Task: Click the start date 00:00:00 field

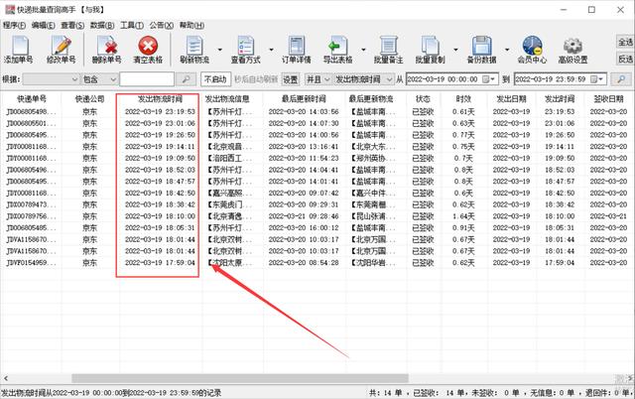Action: (x=451, y=79)
